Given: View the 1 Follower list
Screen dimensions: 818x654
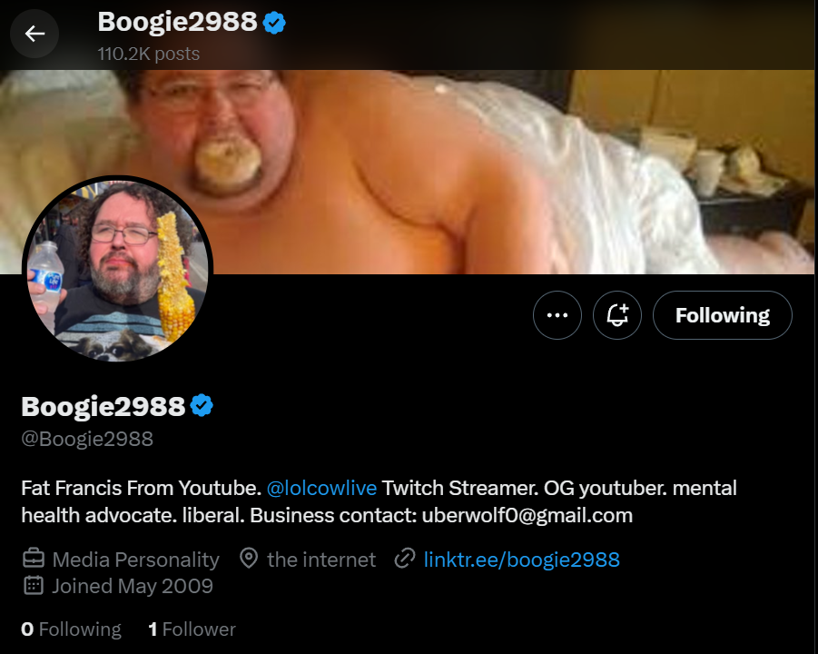Looking at the screenshot, I should [x=192, y=629].
